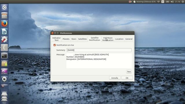This screenshot has width=185, height=104.
Task: Open the system gear session menu
Action: pos(183,2)
